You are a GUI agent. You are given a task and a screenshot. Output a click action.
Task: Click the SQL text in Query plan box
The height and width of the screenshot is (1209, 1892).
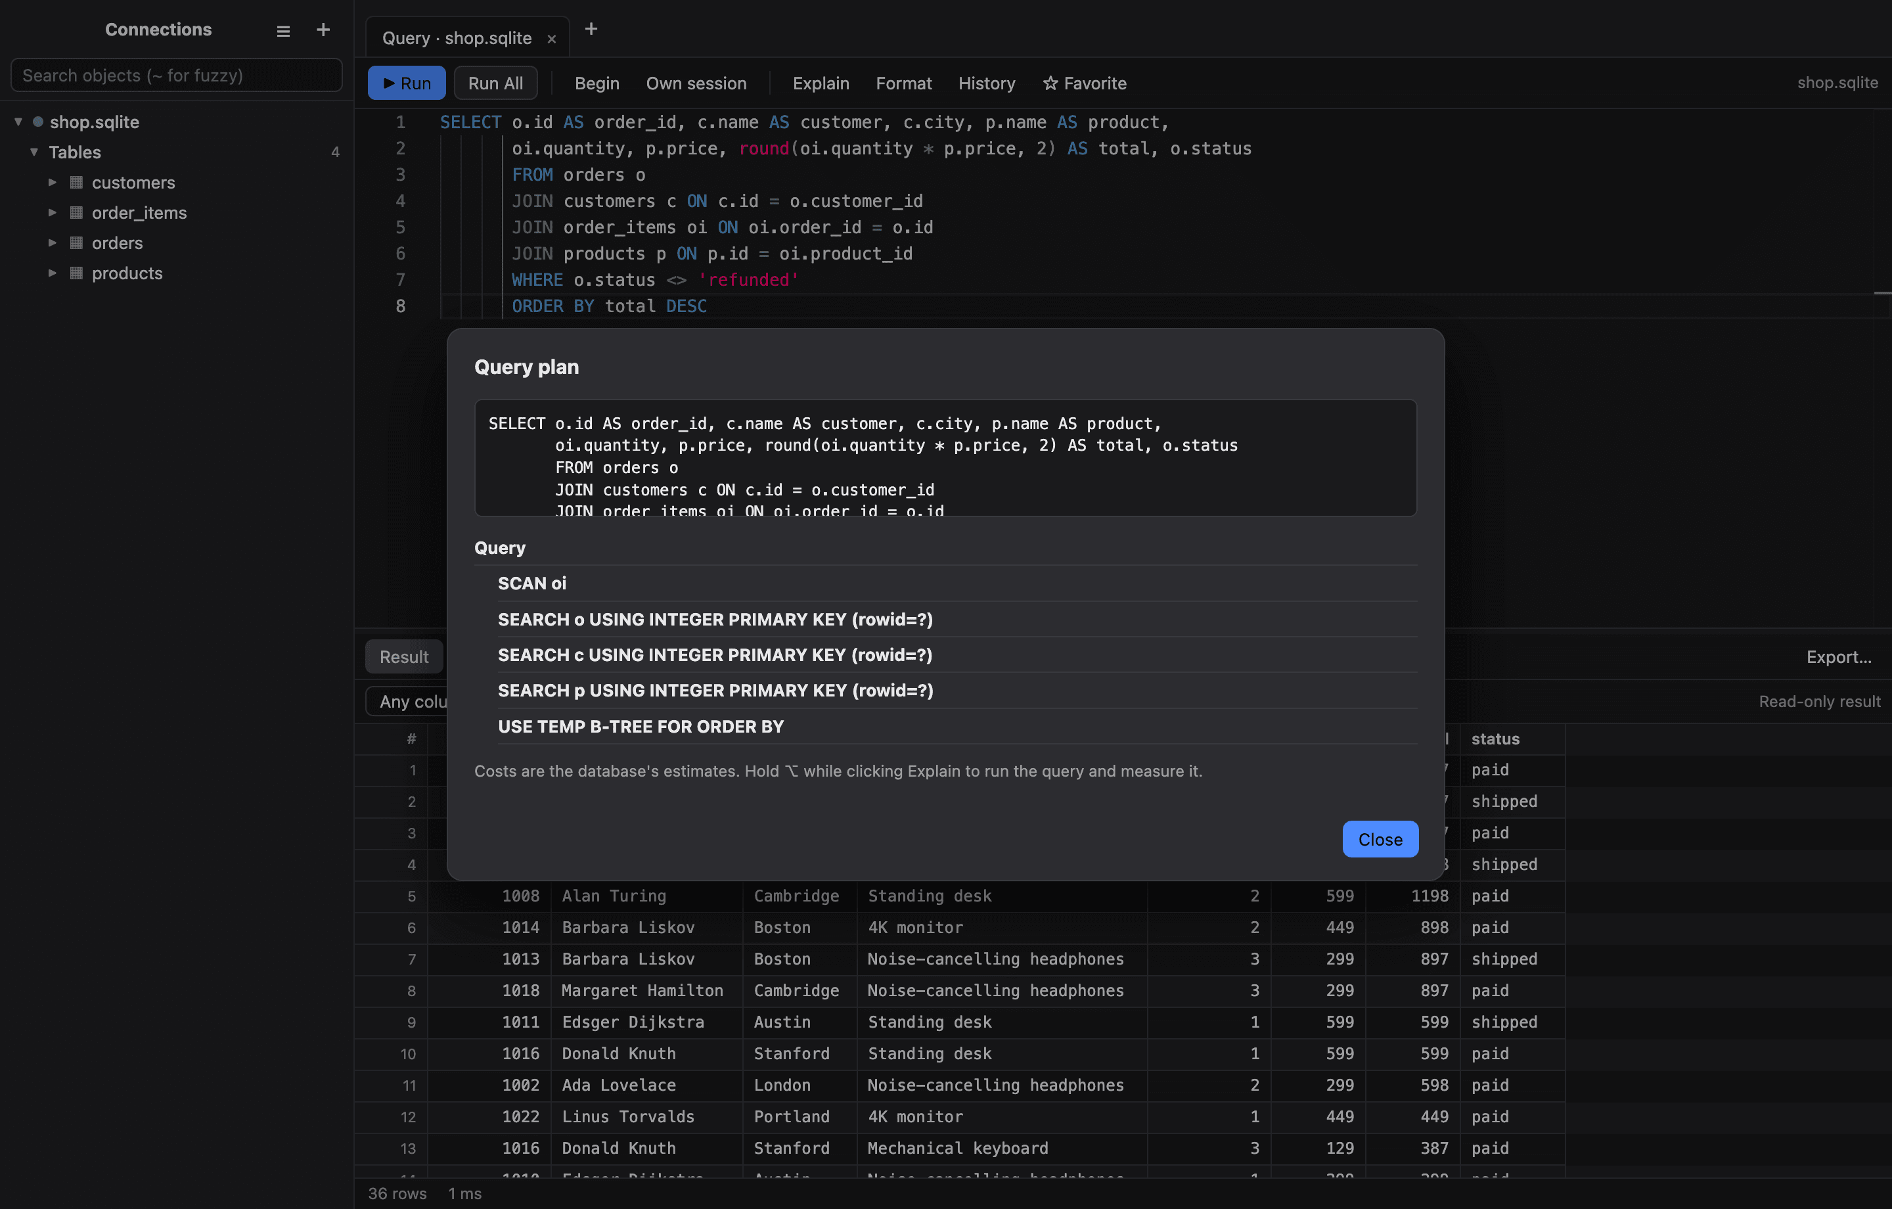(945, 458)
